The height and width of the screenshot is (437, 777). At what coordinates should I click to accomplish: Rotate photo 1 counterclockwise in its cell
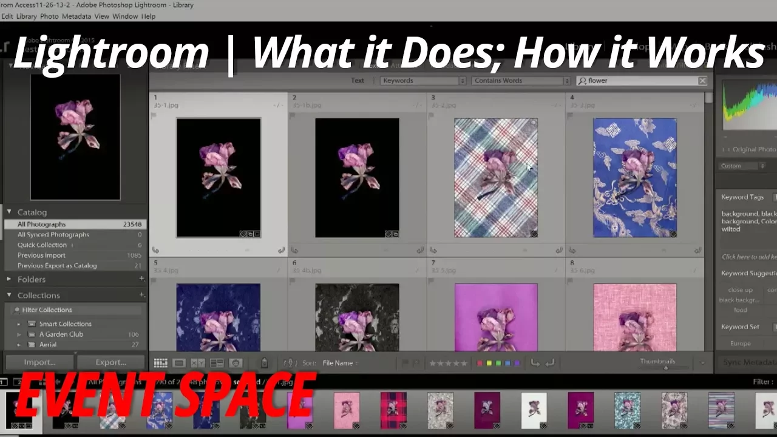[156, 250]
